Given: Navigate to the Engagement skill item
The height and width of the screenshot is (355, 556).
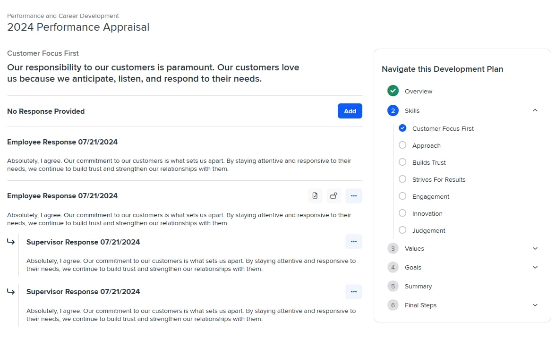Looking at the screenshot, I should [x=430, y=196].
